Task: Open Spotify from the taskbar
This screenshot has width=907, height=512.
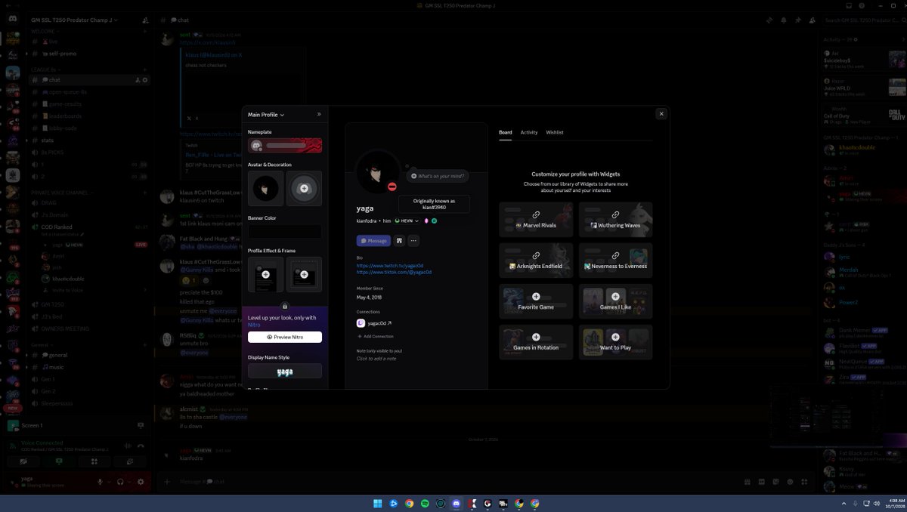Action: tap(425, 503)
